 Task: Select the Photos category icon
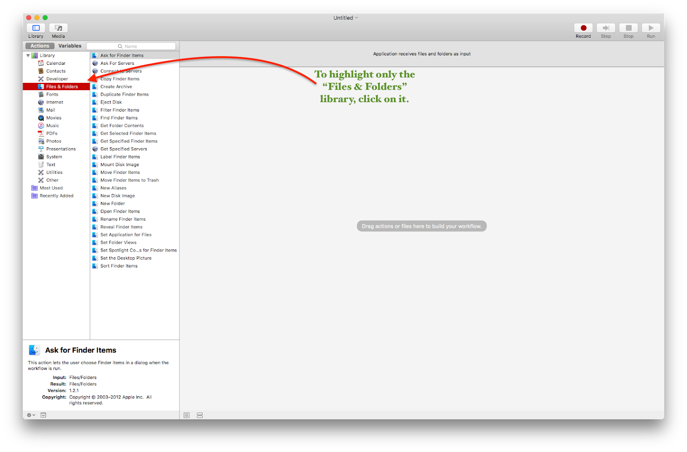(41, 141)
